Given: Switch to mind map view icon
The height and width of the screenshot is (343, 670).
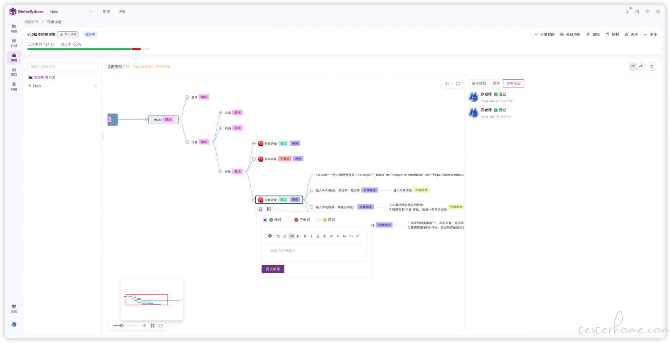Looking at the screenshot, I should [x=641, y=67].
